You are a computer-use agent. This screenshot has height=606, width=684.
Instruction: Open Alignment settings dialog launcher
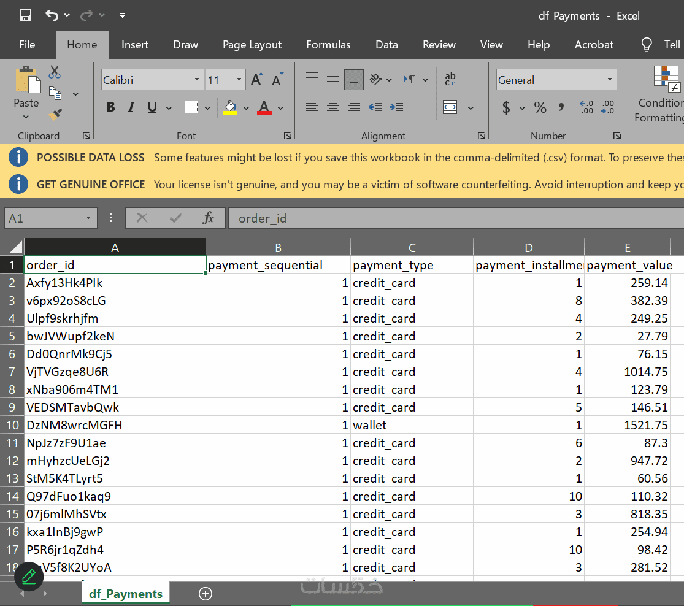[481, 136]
